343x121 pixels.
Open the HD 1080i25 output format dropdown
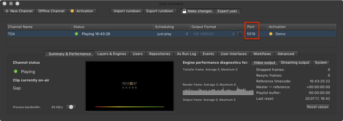click(x=214, y=34)
